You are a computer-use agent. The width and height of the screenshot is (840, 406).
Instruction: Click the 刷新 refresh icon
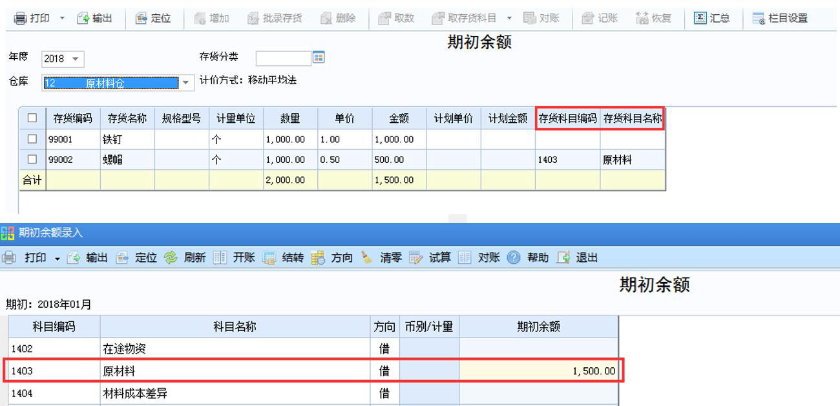pos(171,257)
